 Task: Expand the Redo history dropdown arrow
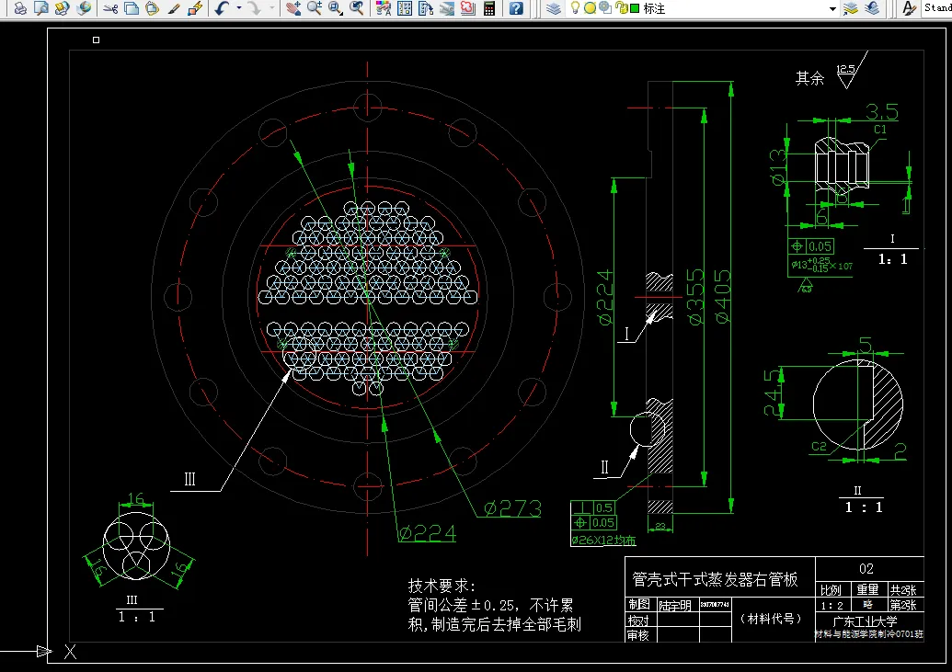(271, 8)
